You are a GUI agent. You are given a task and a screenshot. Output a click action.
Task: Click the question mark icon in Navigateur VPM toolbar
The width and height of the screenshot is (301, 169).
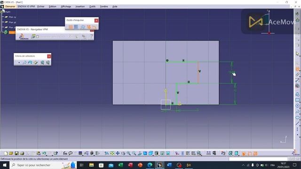91,36
